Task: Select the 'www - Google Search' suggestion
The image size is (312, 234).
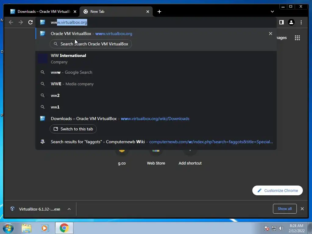Action: point(156,72)
